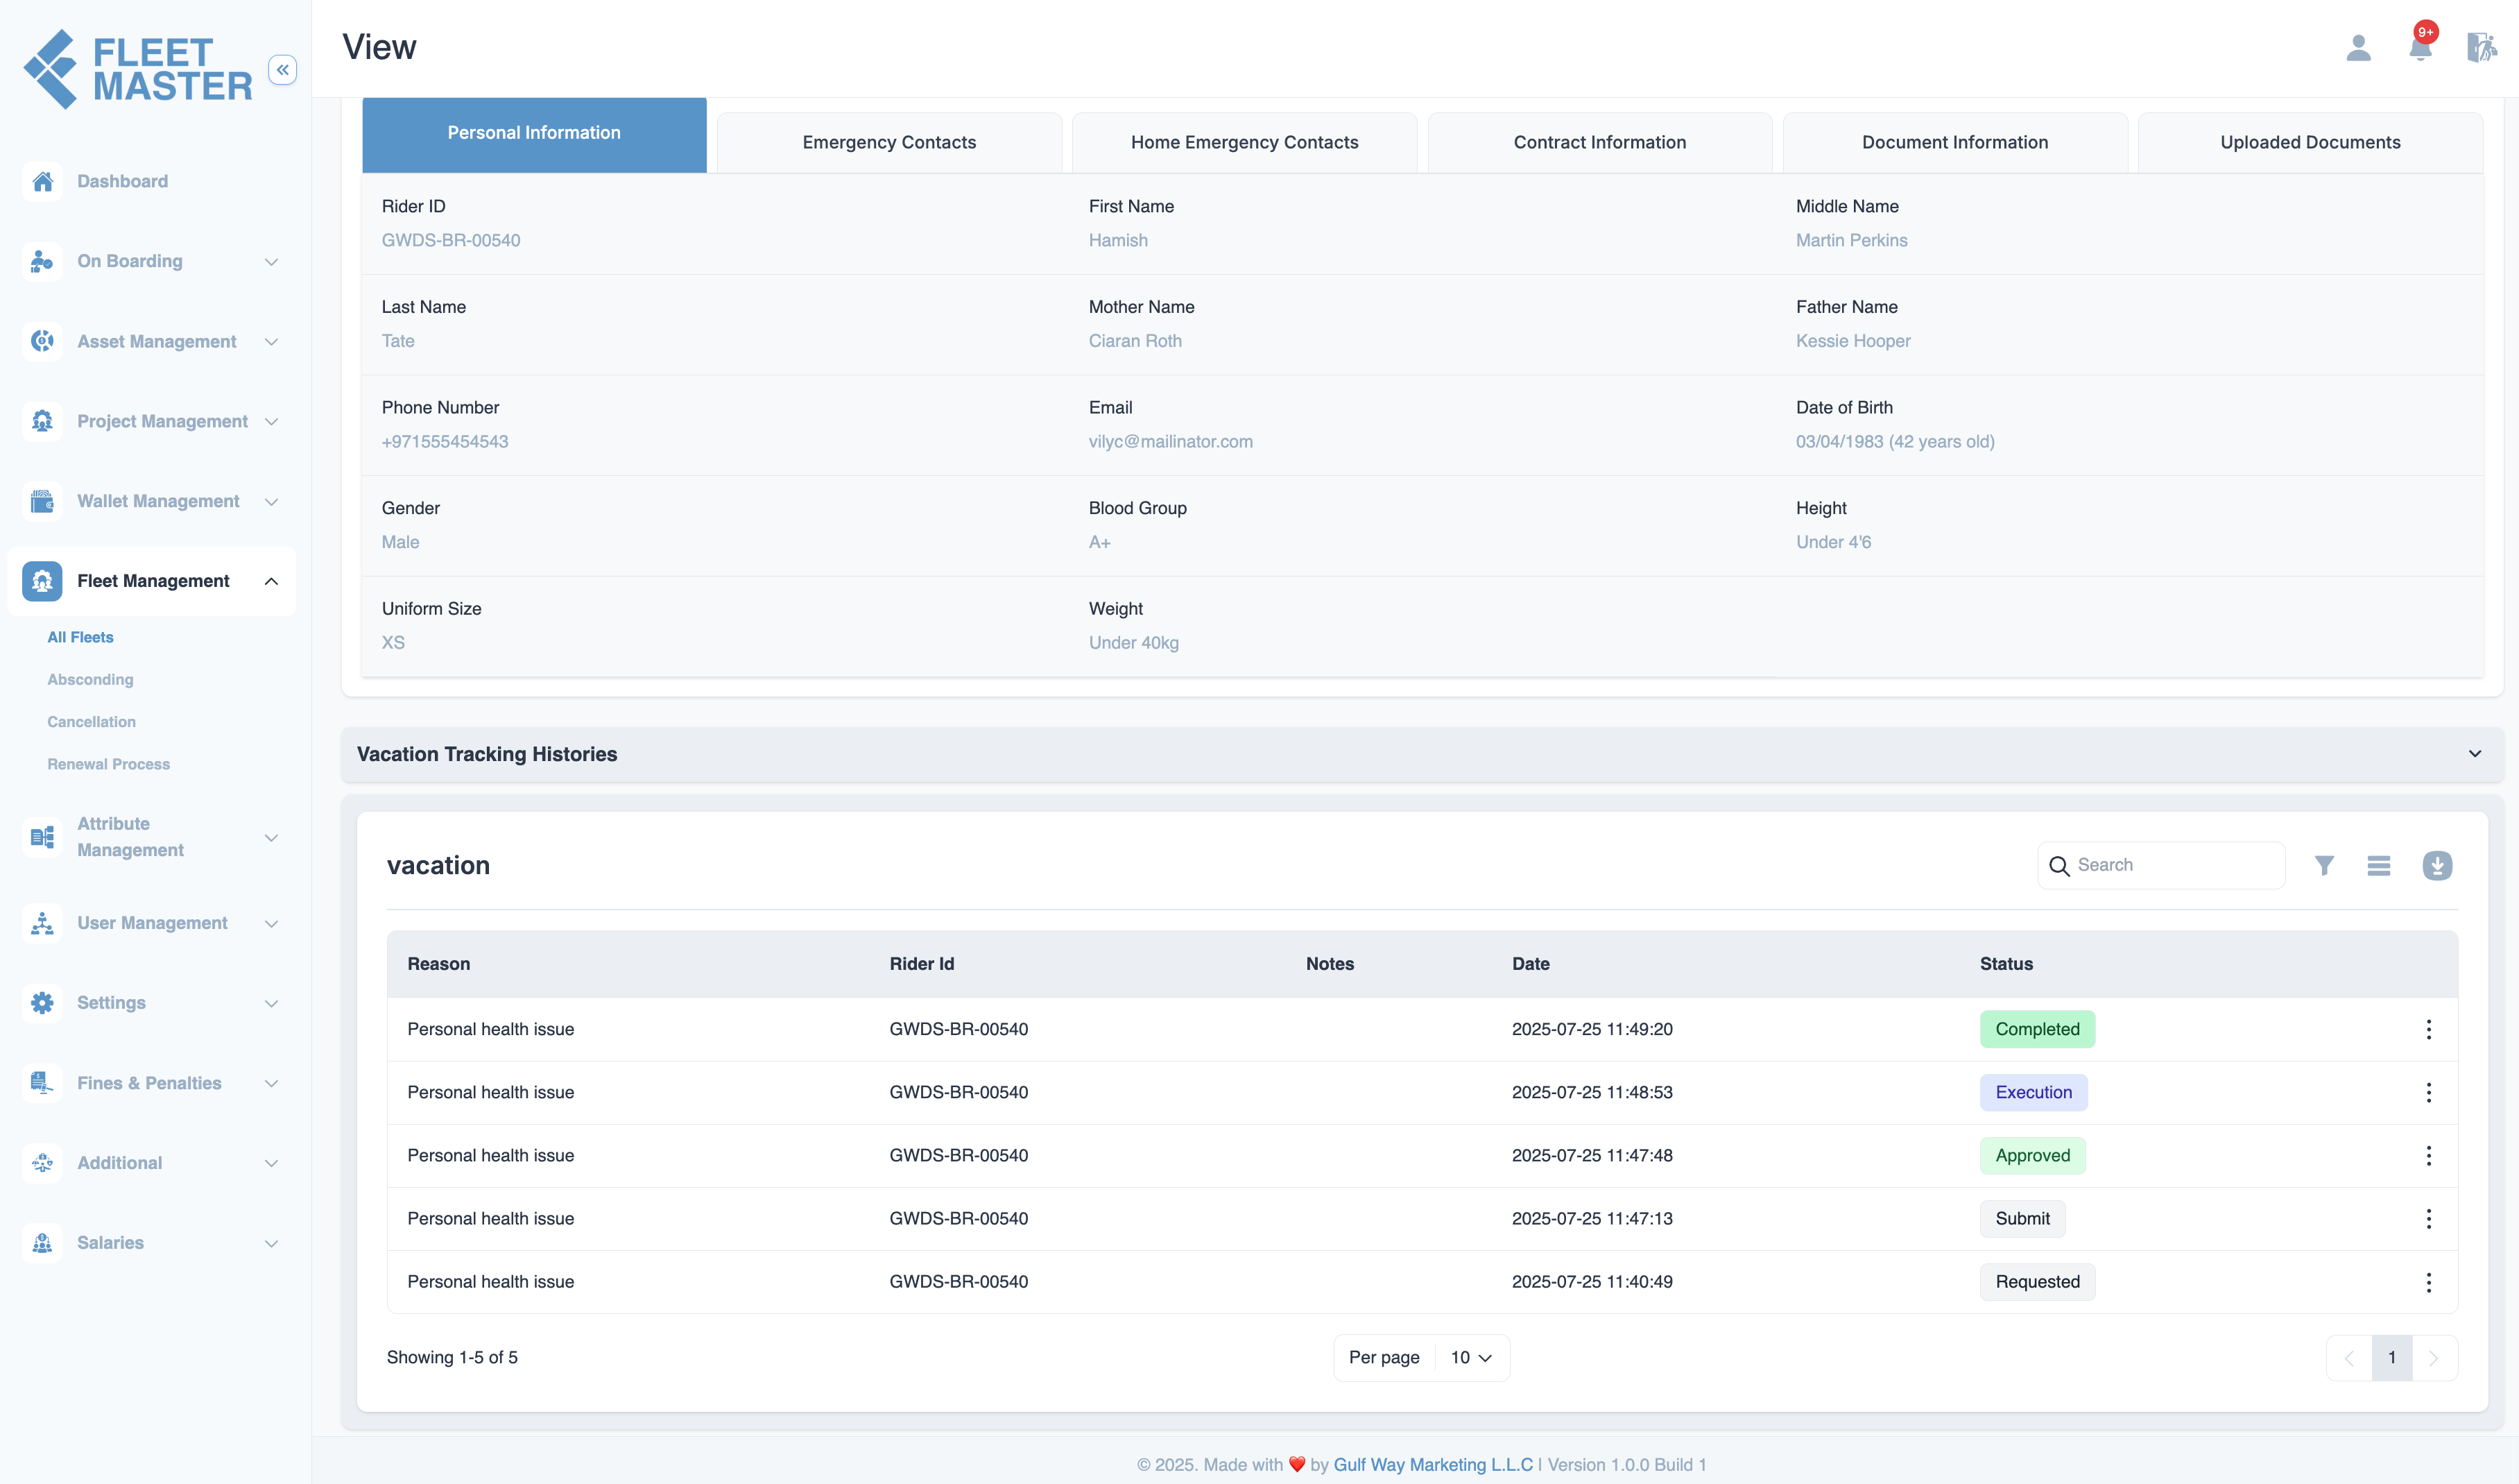The height and width of the screenshot is (1484, 2519).
Task: Expand the Asset Management menu chevron
Action: click(x=271, y=342)
